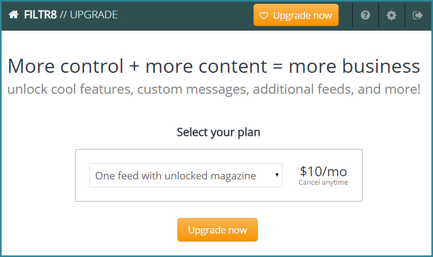This screenshot has height=257, width=433.
Task: Go to the home icon
Action: pos(13,14)
